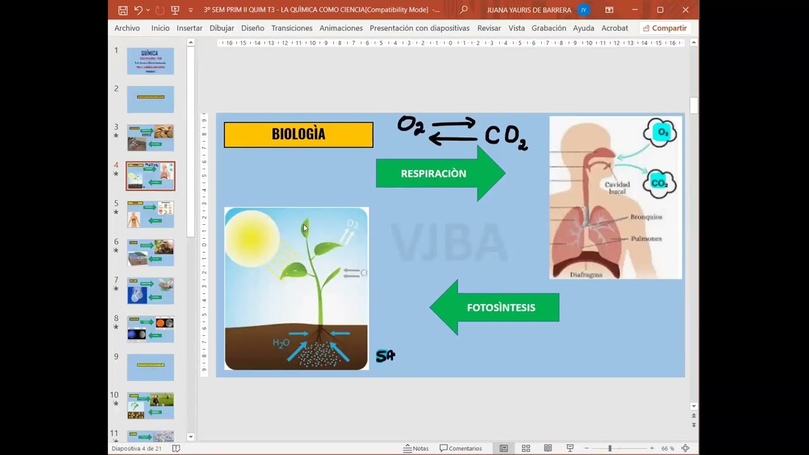
Task: Click the 66 % zoom level
Action: point(667,448)
